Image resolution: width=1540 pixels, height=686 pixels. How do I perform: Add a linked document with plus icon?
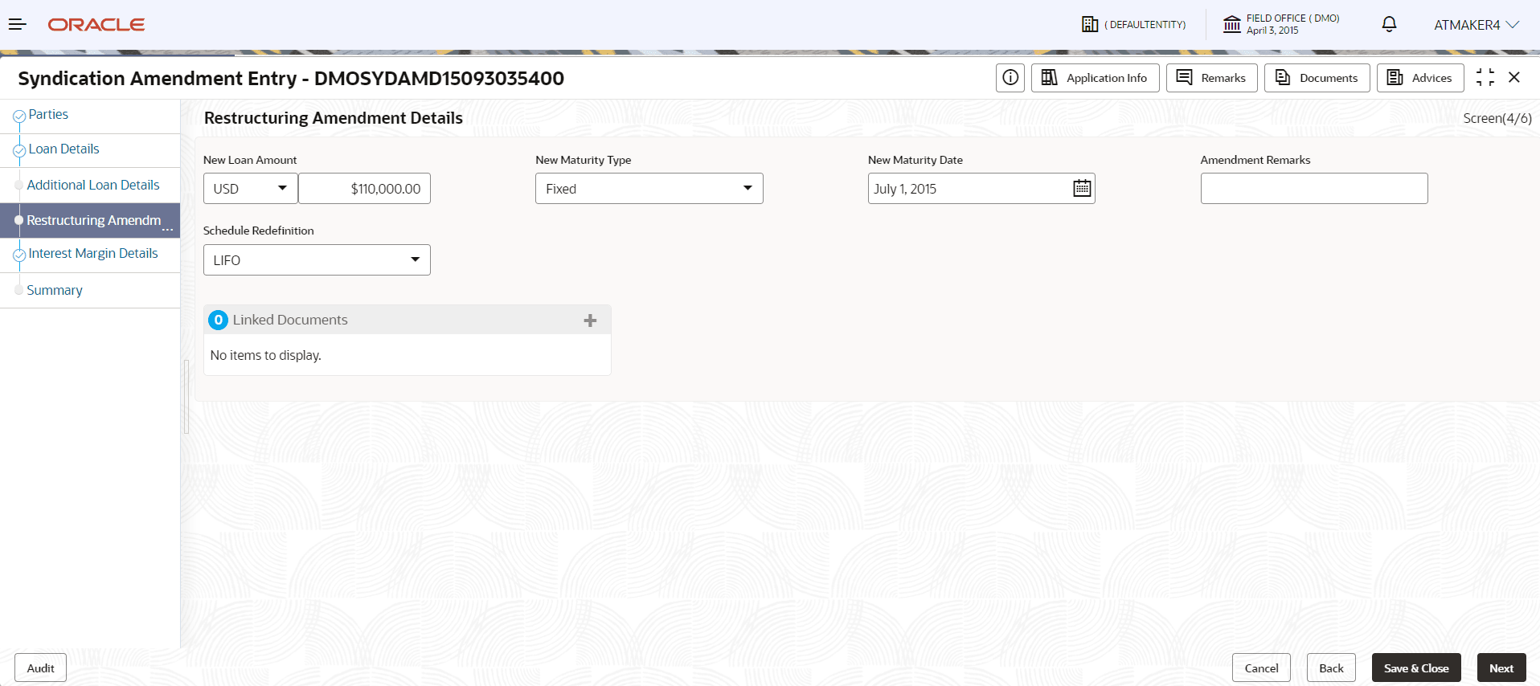[x=590, y=321]
